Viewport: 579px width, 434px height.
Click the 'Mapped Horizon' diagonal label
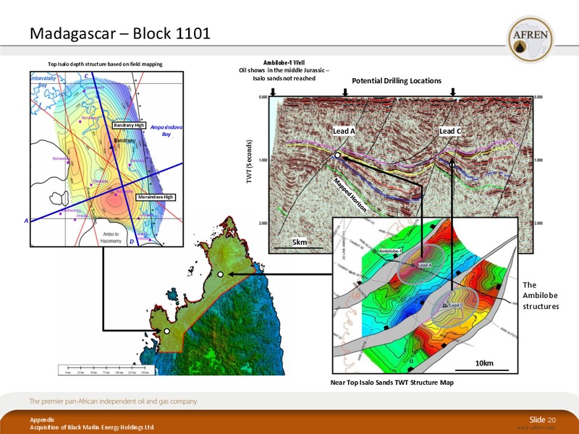click(350, 195)
